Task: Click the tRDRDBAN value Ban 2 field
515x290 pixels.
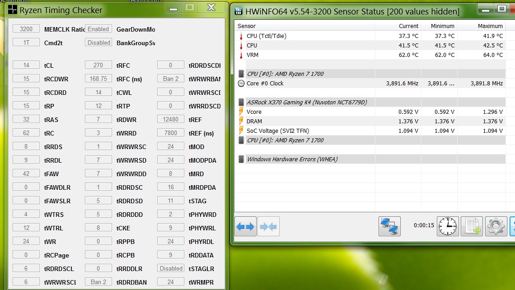Action: [x=98, y=282]
